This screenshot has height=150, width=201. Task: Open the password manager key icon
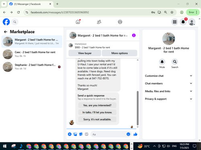(x=153, y=12)
